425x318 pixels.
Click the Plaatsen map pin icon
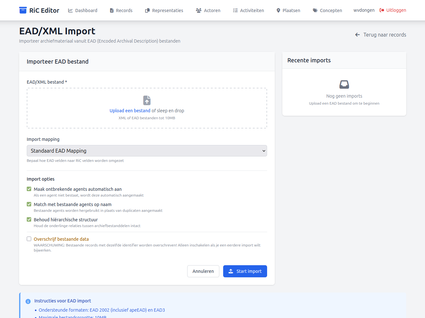click(279, 10)
